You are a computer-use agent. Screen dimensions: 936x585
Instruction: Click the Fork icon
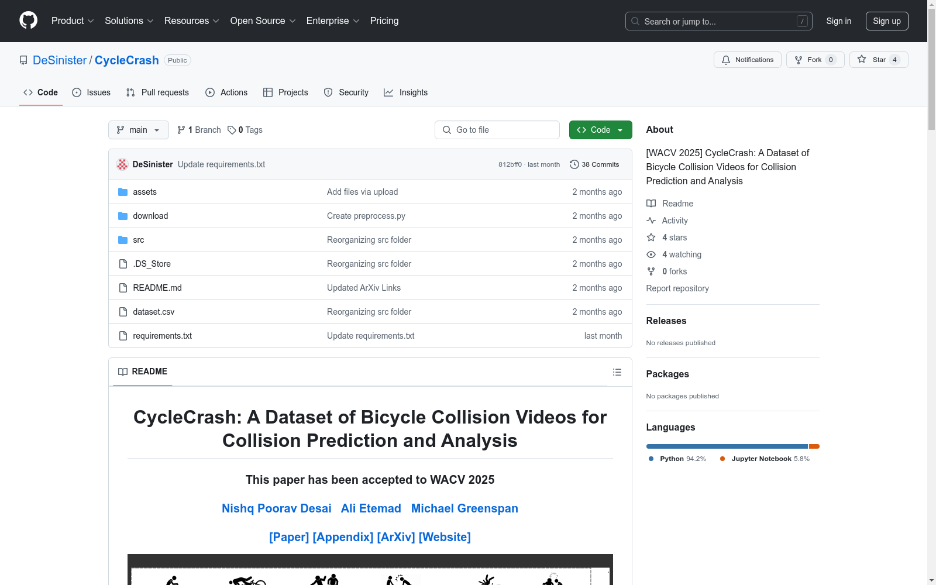coord(799,60)
